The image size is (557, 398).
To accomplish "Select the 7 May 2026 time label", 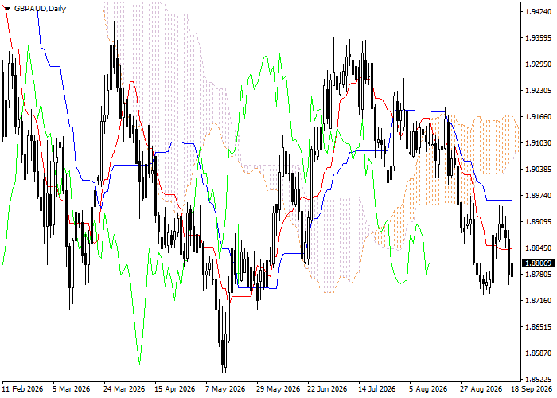I will click(225, 389).
